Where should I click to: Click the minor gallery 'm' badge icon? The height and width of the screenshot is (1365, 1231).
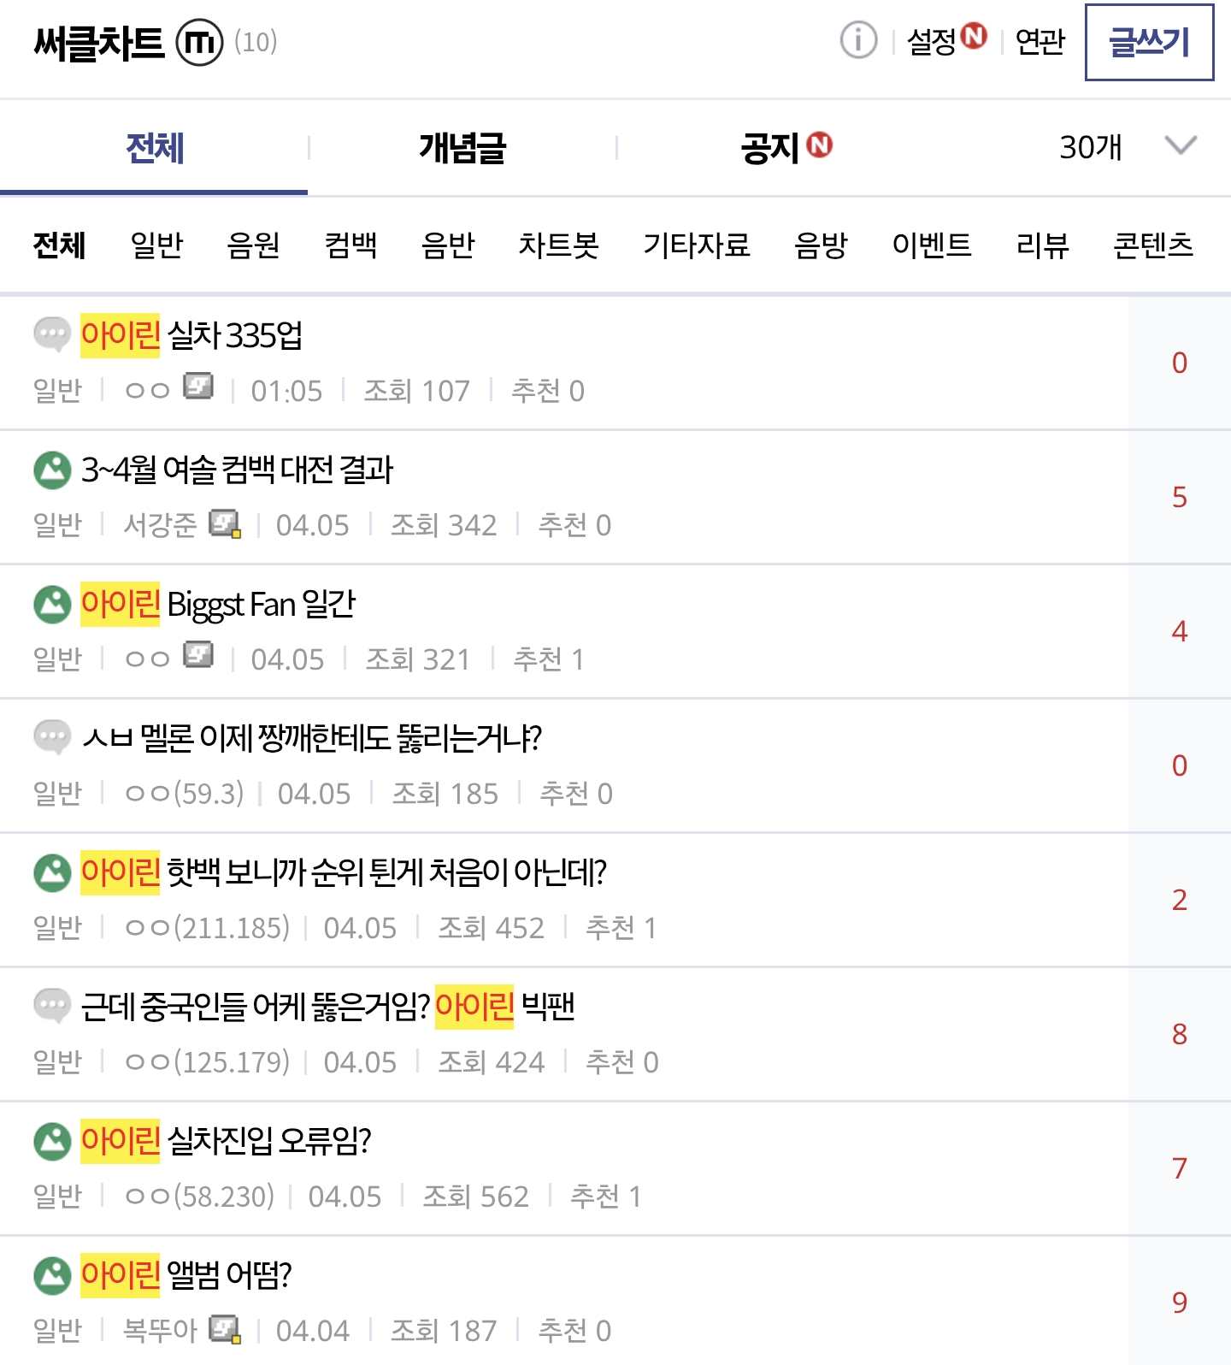point(198,42)
